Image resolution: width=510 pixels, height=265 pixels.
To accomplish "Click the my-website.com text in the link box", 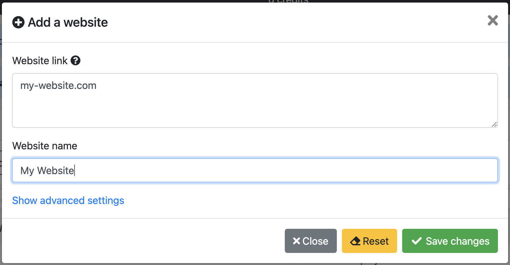I will click(58, 85).
